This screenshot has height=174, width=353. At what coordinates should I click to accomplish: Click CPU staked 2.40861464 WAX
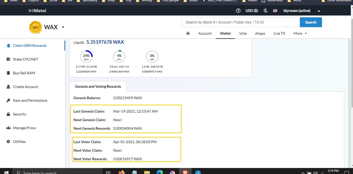[119, 71]
